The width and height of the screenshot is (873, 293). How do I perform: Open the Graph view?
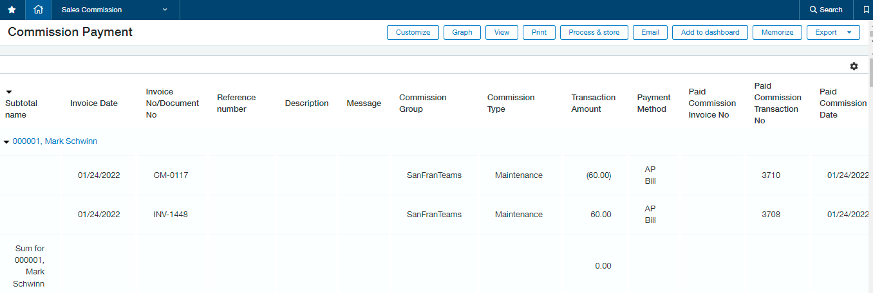[462, 32]
